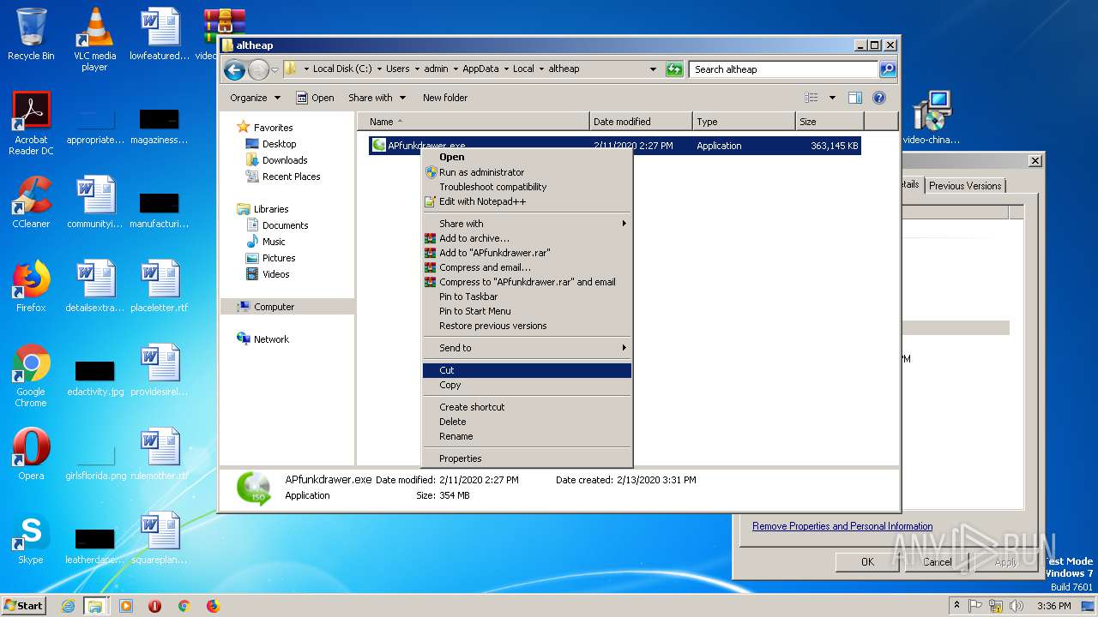
Task: Choose Edit with Notepad++
Action: [x=527, y=201]
